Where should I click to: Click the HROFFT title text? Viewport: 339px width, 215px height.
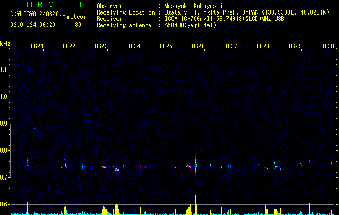click(x=56, y=4)
